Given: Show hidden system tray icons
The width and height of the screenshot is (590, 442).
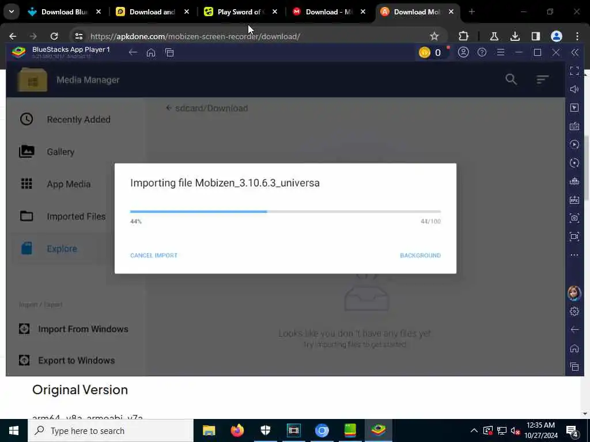Looking at the screenshot, I should (474, 430).
